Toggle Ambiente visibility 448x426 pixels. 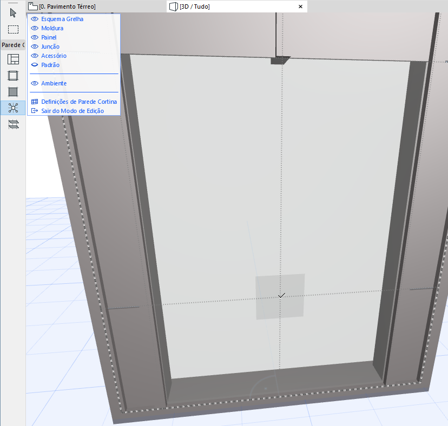point(35,83)
